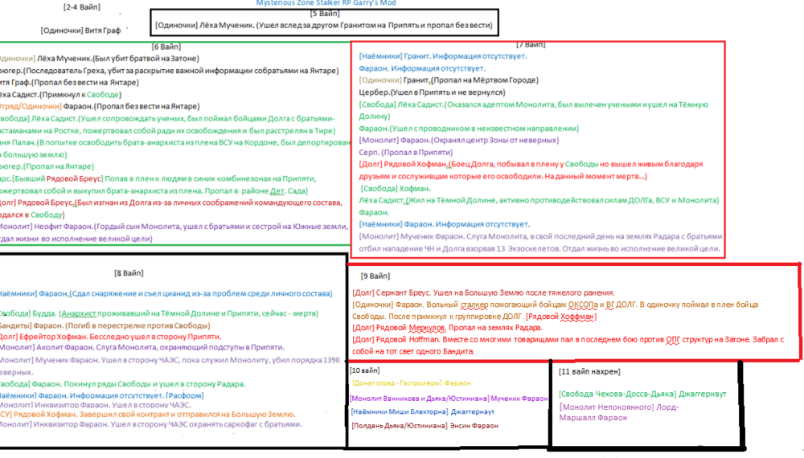Image resolution: width=804 pixels, height=458 pixels.
Task: Select the [8 Вайп] section heading
Action: 129,274
